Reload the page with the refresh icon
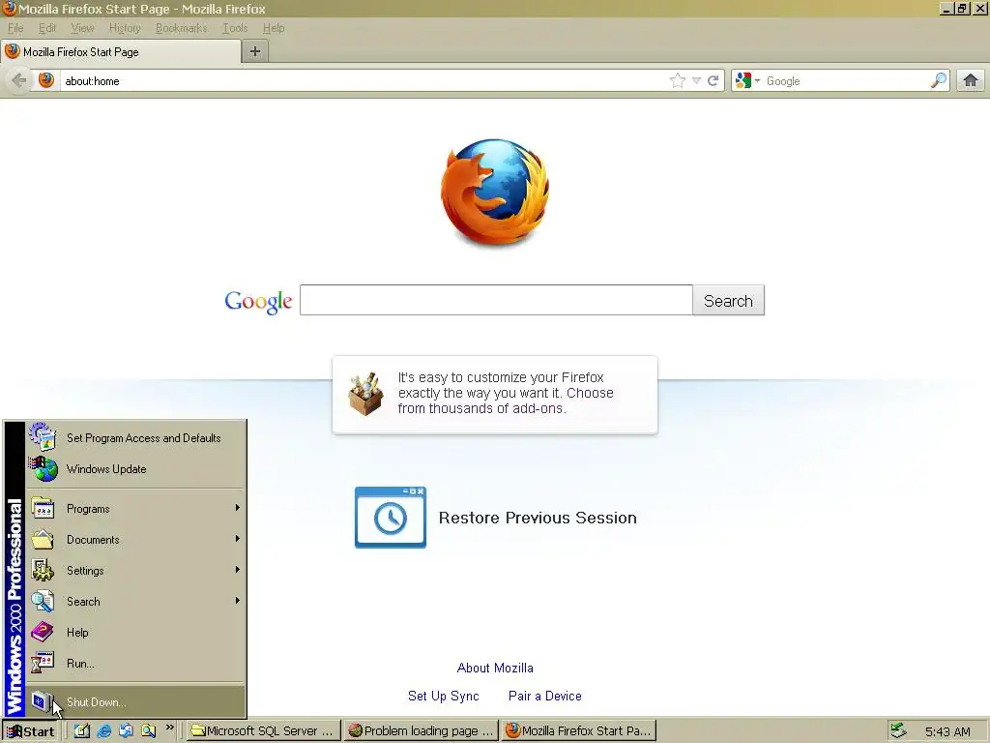Screen dimensions: 990x743 713,80
